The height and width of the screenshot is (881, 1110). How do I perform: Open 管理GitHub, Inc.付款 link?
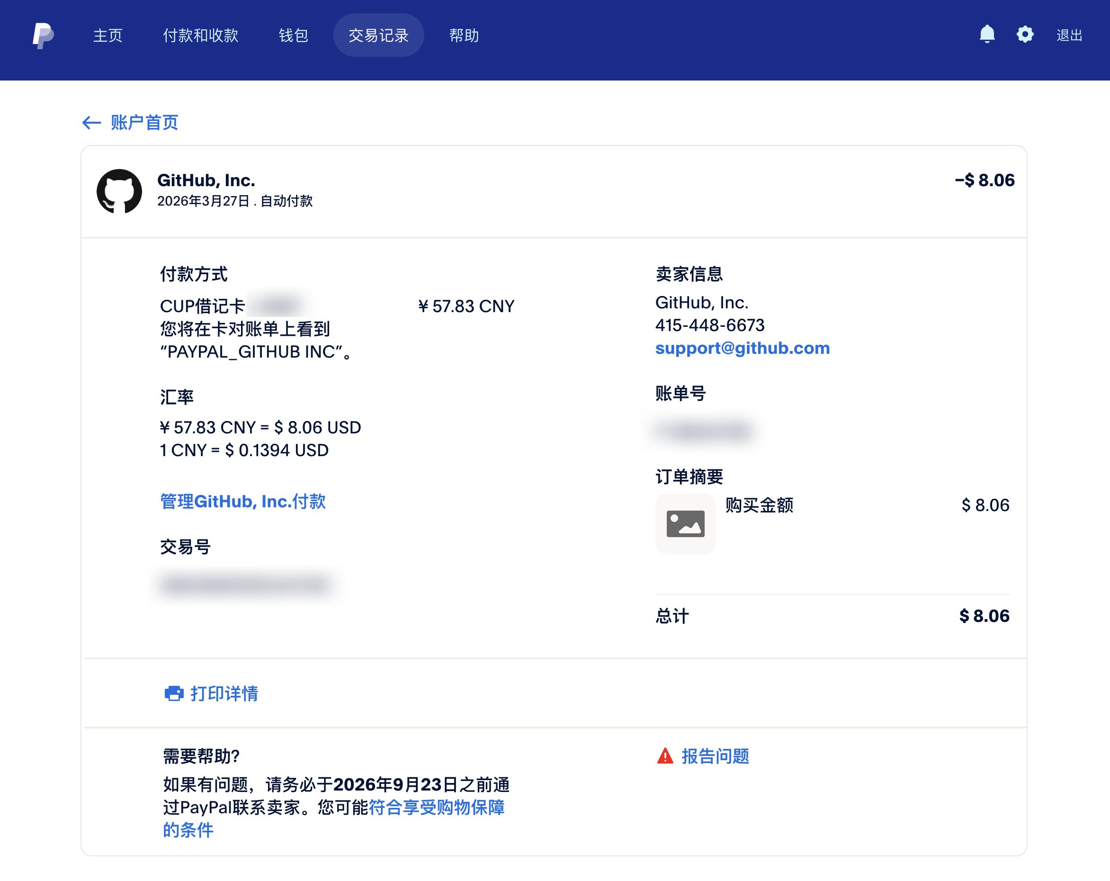[x=243, y=501]
